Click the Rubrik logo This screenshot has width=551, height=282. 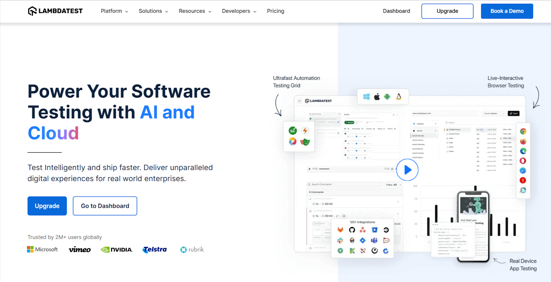click(x=192, y=249)
